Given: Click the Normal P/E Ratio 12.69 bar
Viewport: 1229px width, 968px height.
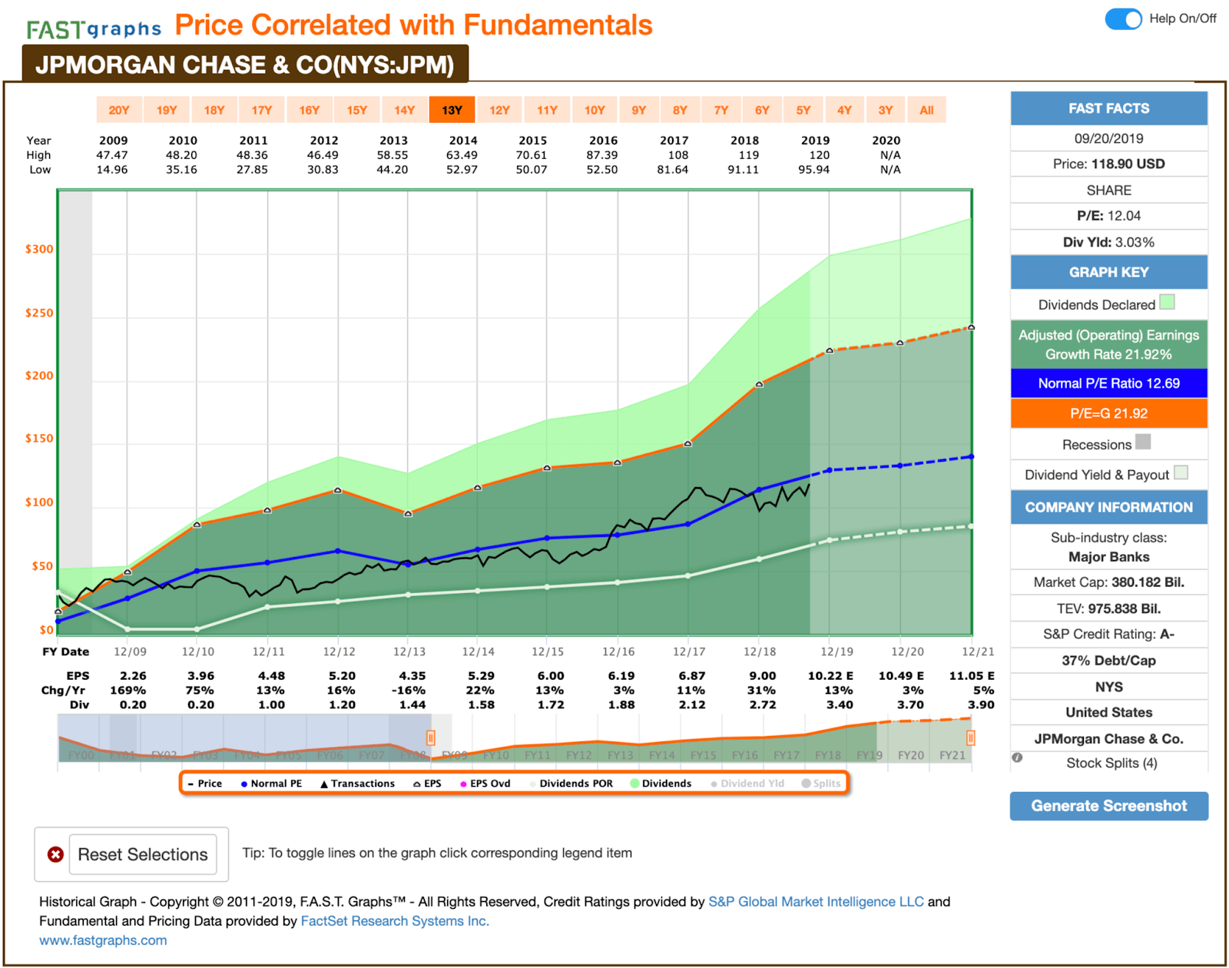Looking at the screenshot, I should pyautogui.click(x=1108, y=383).
